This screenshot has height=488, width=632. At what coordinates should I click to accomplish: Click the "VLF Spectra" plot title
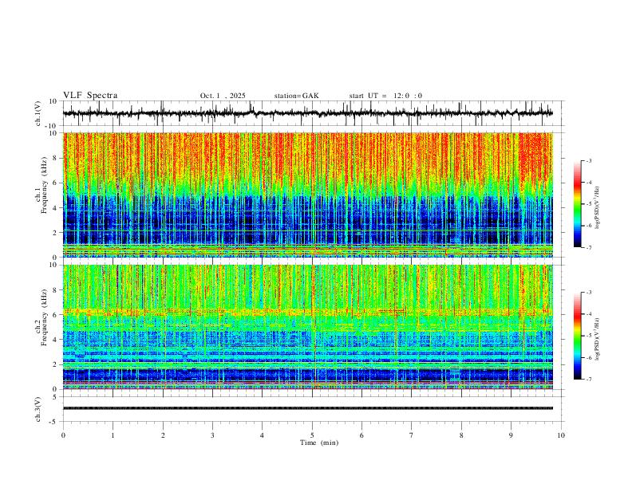click(x=90, y=96)
